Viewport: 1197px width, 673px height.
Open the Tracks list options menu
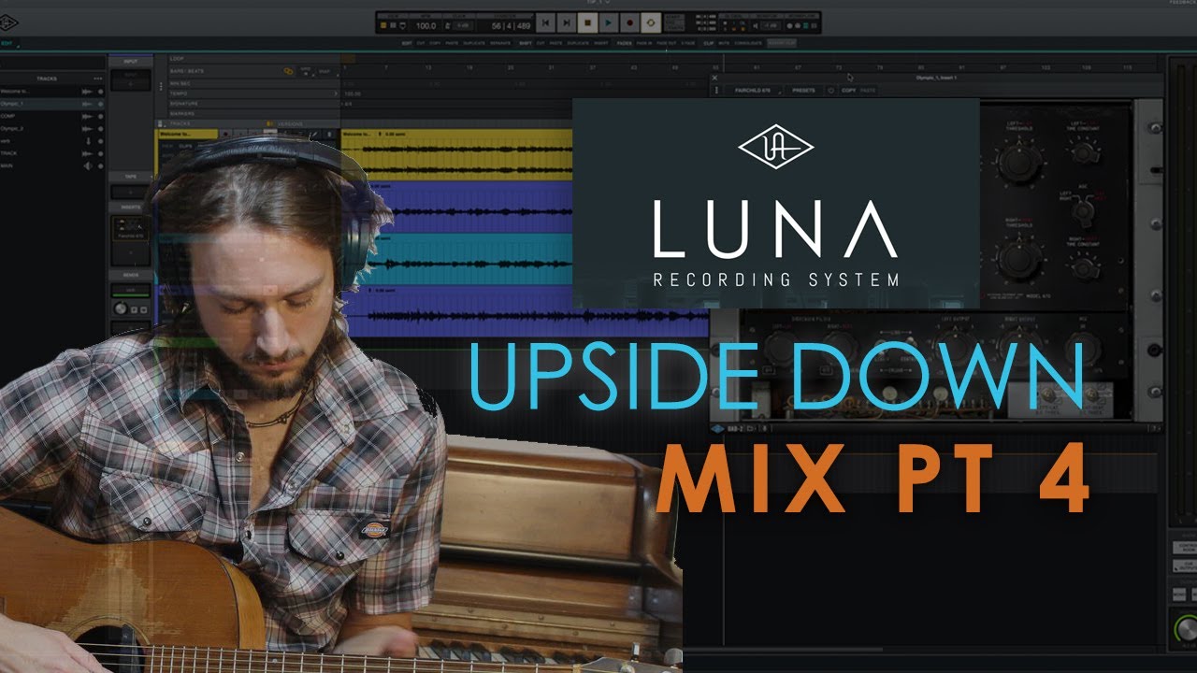(x=97, y=79)
